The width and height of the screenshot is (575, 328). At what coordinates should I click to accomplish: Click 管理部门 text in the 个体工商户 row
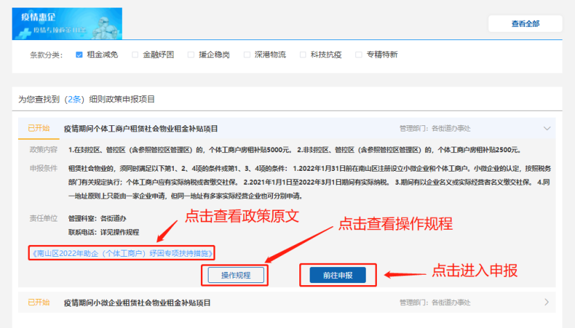coord(435,128)
